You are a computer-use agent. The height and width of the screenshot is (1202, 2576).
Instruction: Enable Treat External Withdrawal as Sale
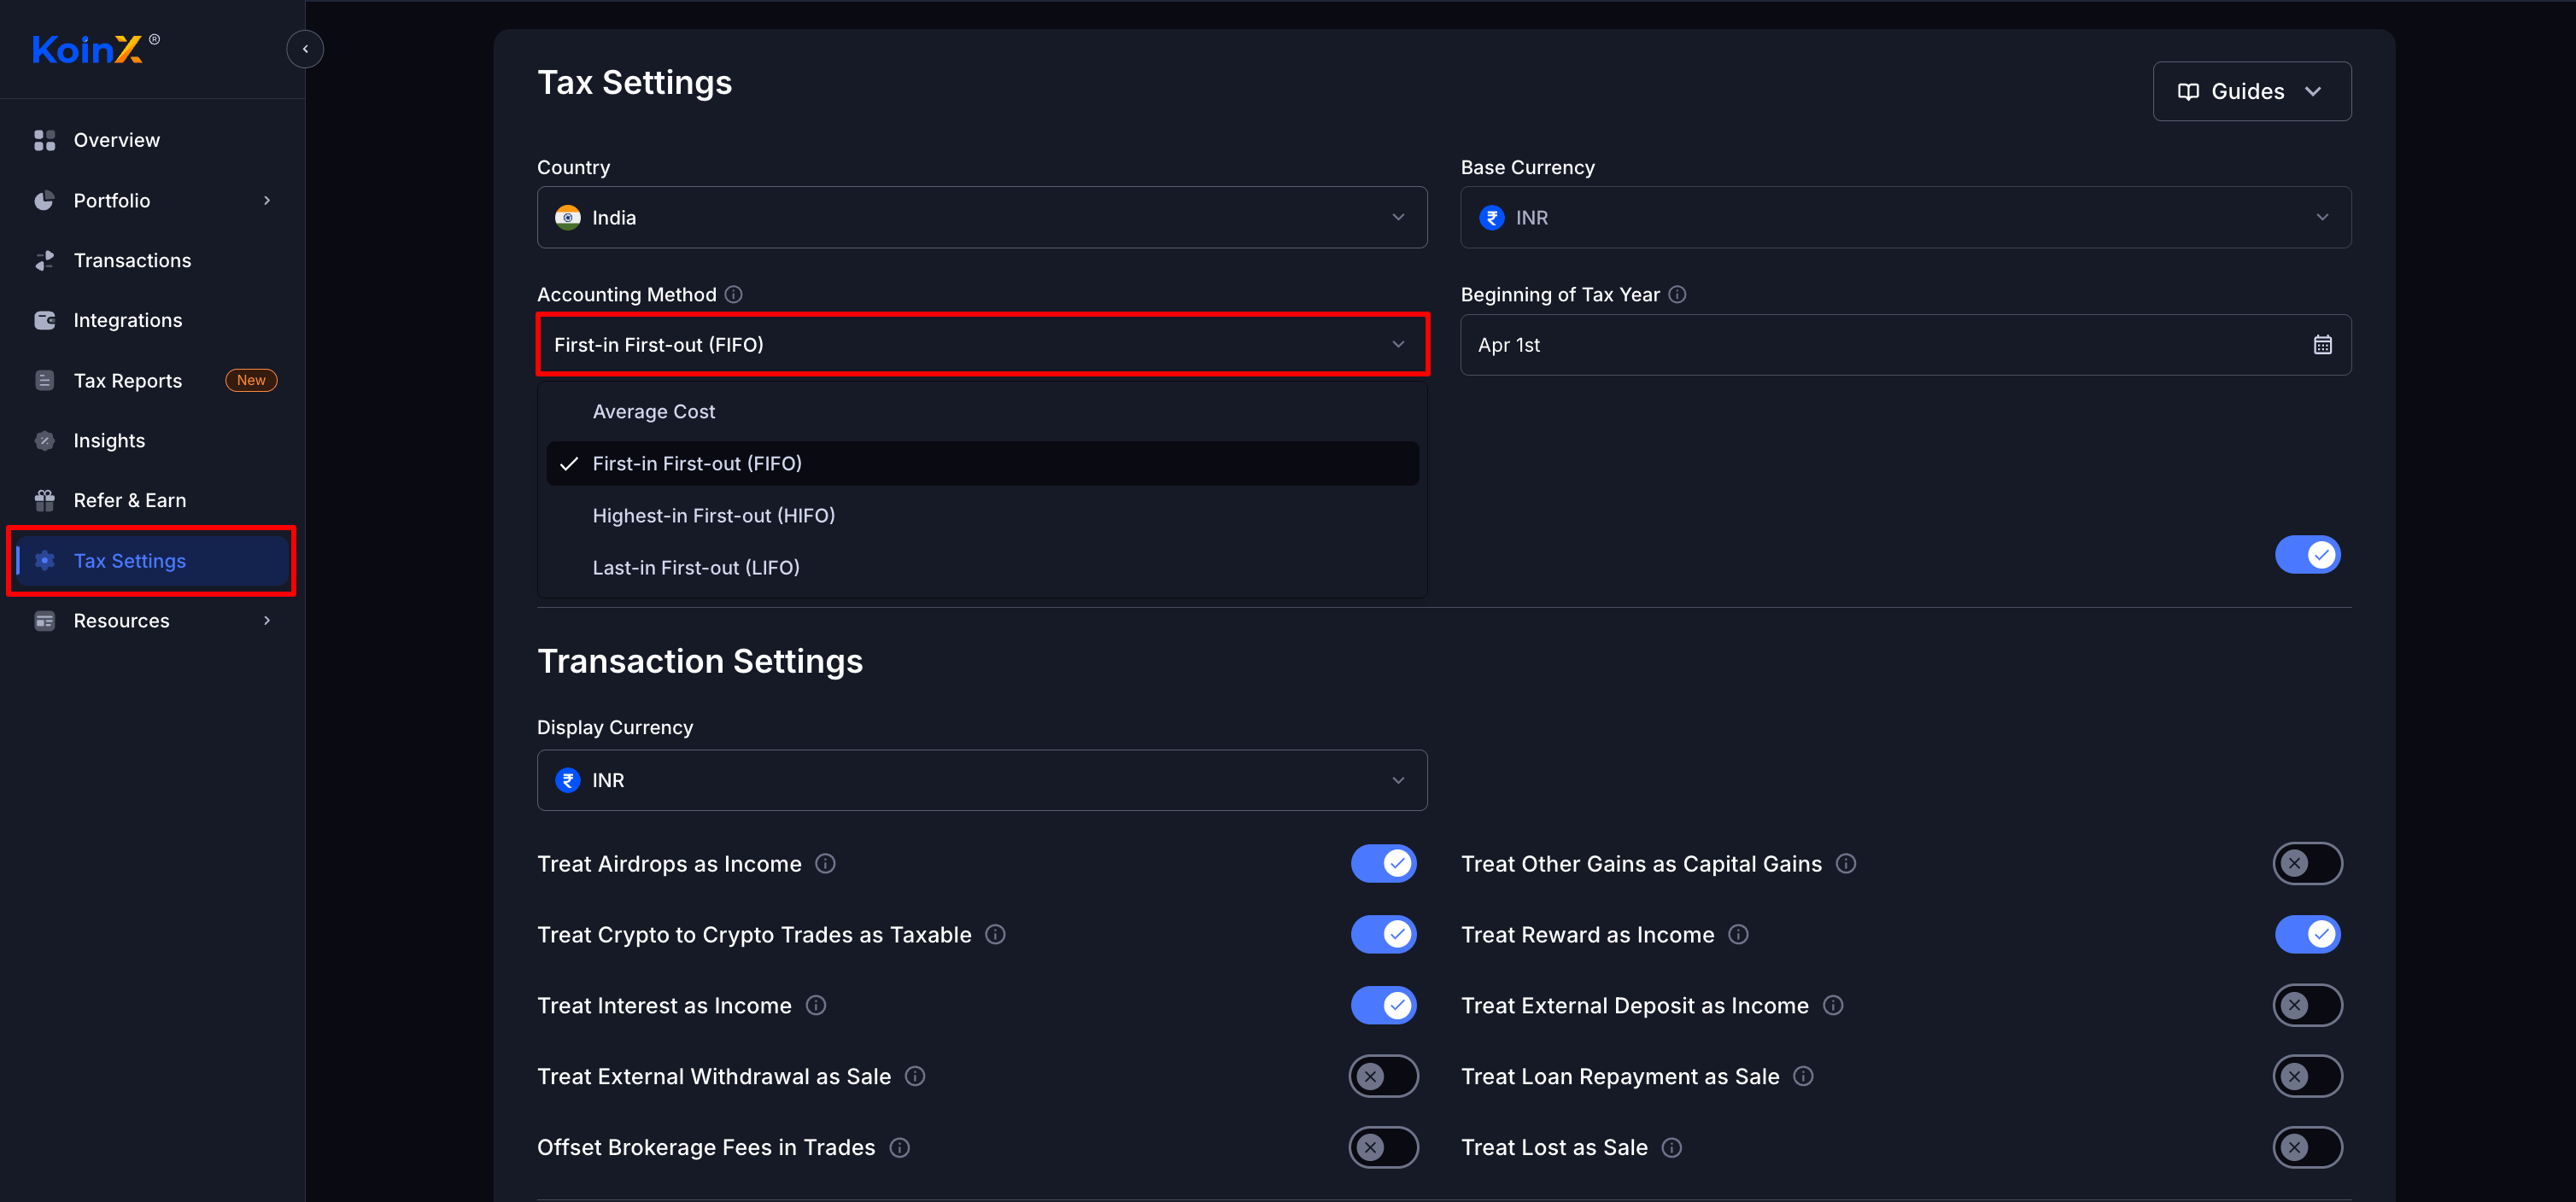(1383, 1077)
